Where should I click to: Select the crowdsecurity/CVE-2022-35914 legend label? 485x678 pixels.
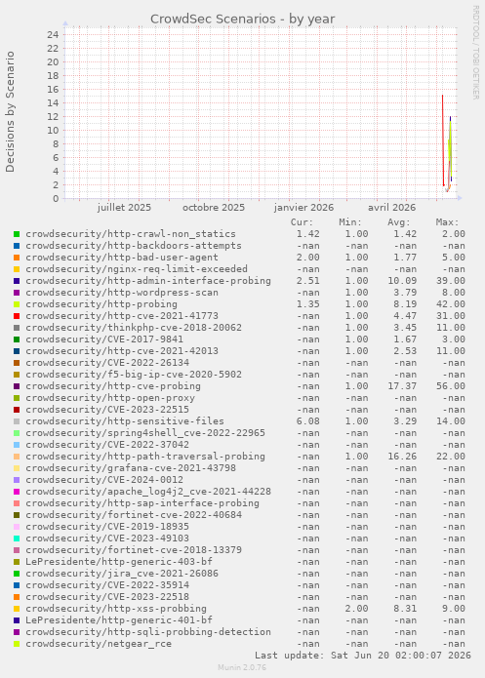[x=107, y=585]
